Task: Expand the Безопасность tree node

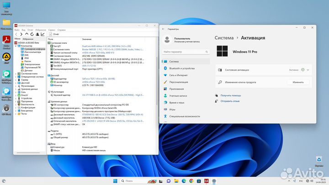Action: [x=16, y=105]
